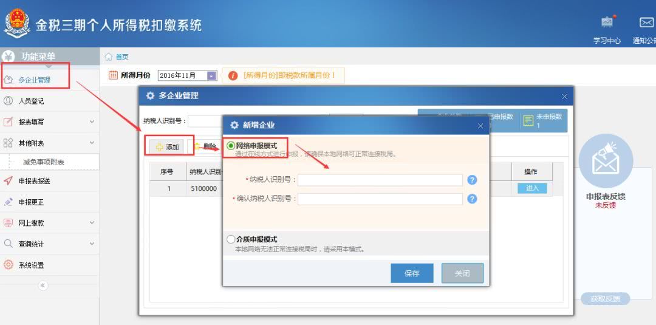Open the 通知公告 mail icon

coord(646,22)
